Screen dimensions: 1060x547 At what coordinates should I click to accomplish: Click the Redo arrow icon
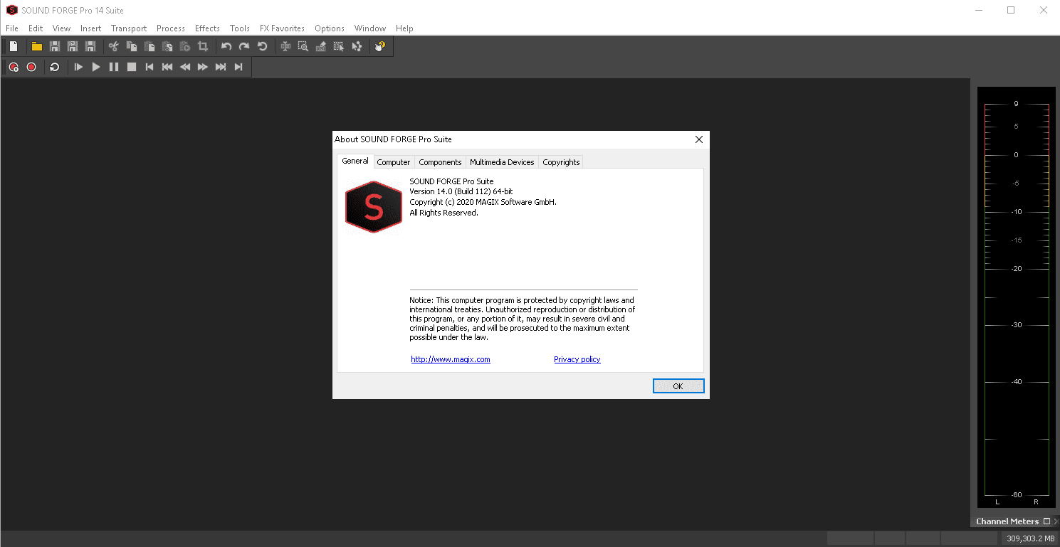click(x=244, y=47)
